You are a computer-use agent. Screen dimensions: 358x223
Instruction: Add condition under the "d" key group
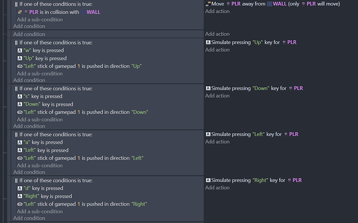[x=29, y=218]
